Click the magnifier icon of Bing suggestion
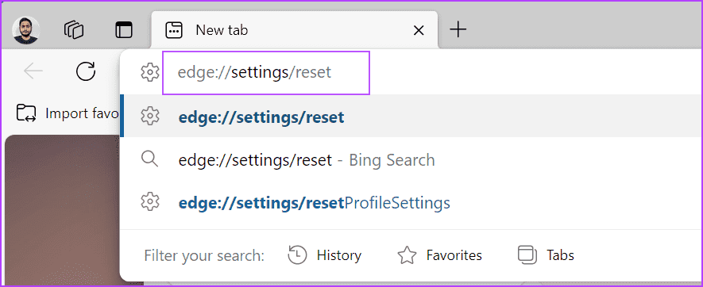The height and width of the screenshot is (287, 703). coord(150,159)
